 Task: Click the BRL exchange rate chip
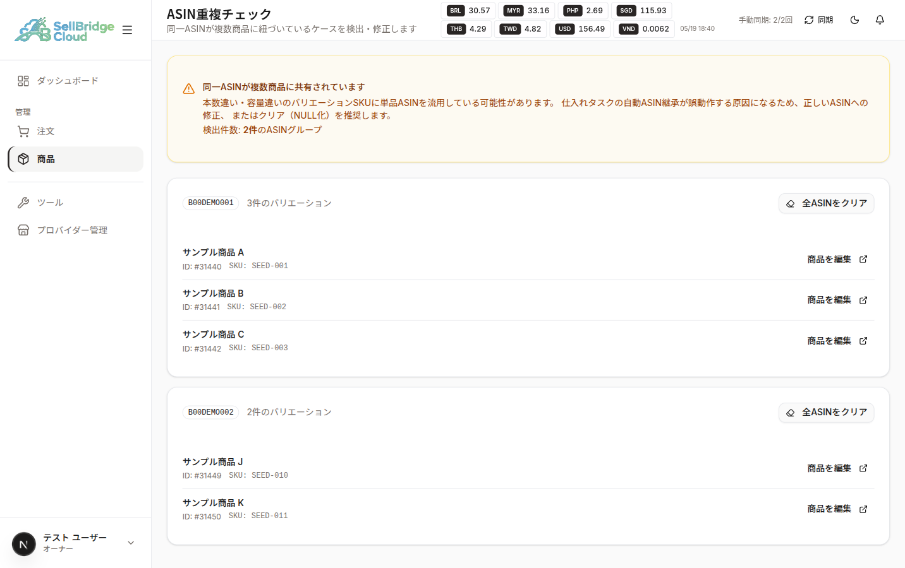pyautogui.click(x=468, y=11)
